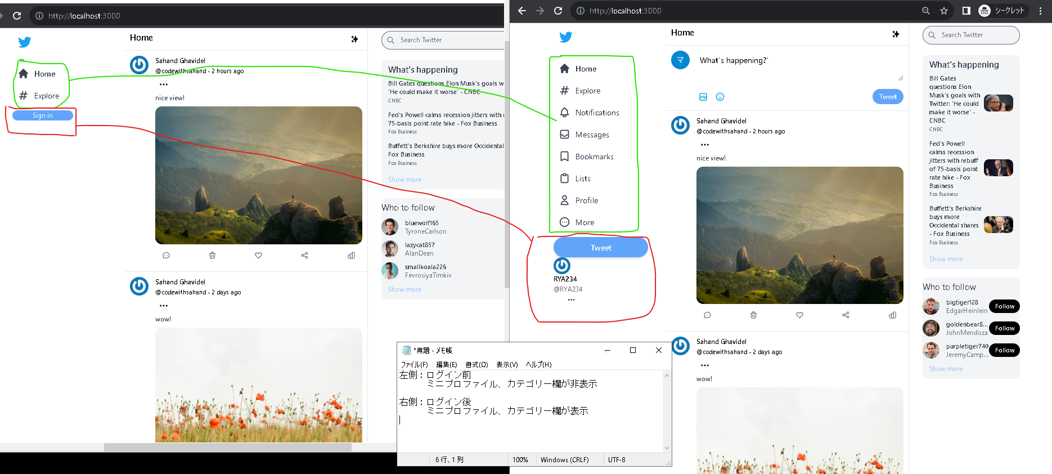Image resolution: width=1052 pixels, height=474 pixels.
Task: Reload the page in right browser
Action: coord(558,11)
